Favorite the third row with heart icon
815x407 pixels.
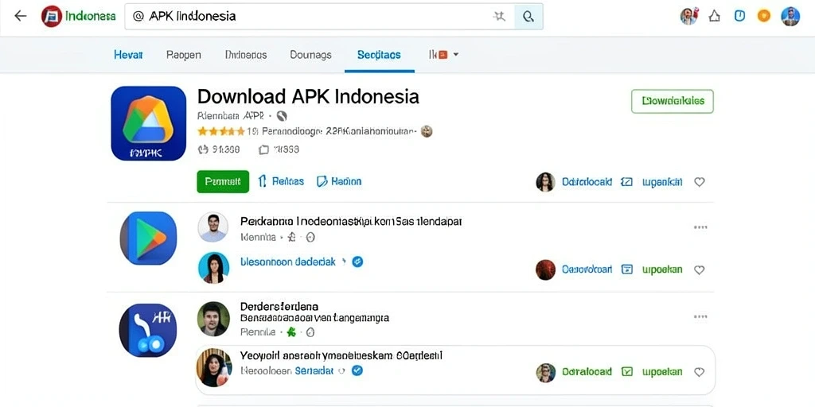pyautogui.click(x=700, y=372)
